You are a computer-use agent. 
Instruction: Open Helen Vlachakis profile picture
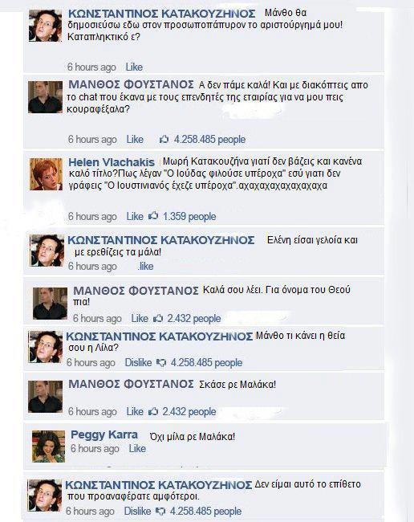(x=46, y=174)
